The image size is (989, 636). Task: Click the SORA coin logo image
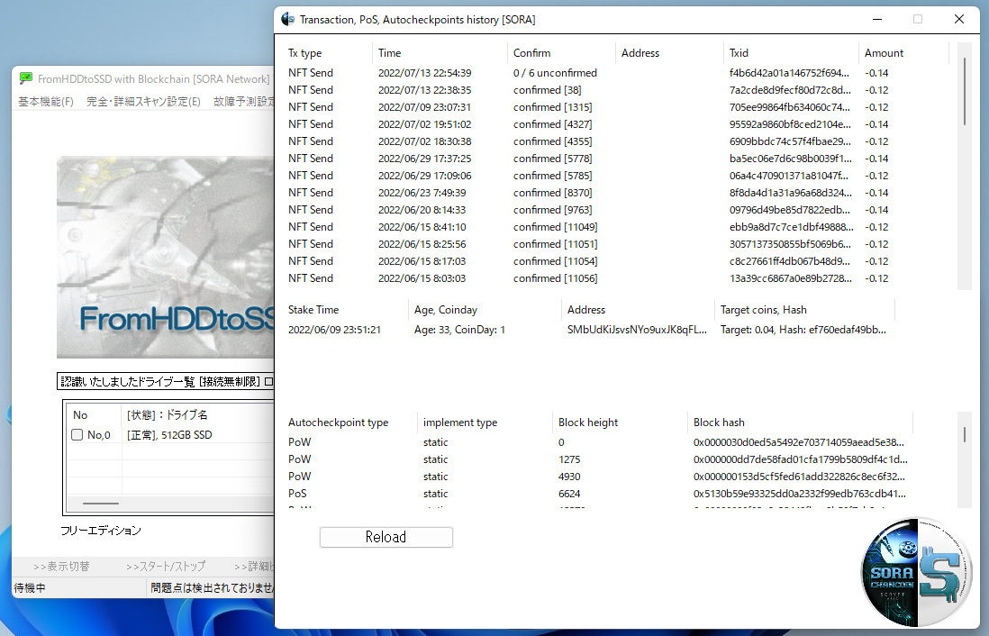[916, 572]
